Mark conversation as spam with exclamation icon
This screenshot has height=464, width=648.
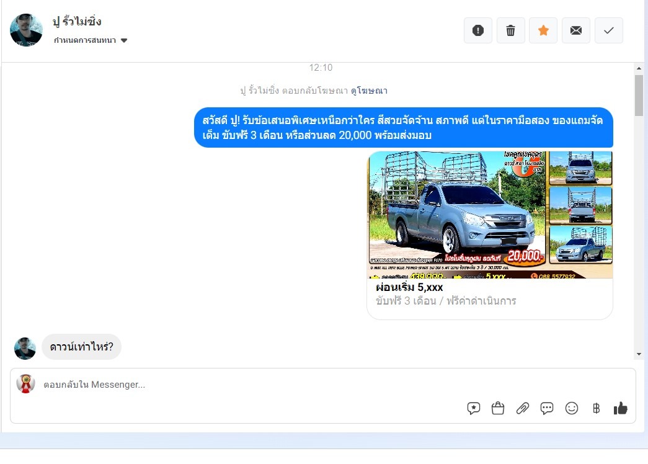[x=477, y=30]
